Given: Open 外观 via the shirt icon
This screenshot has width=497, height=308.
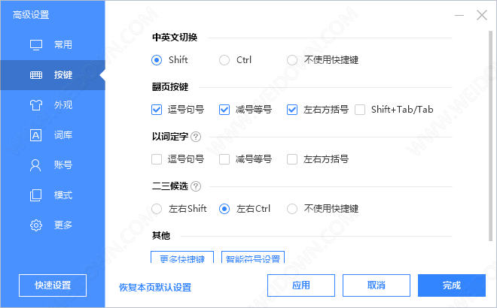Looking at the screenshot, I should 35,105.
